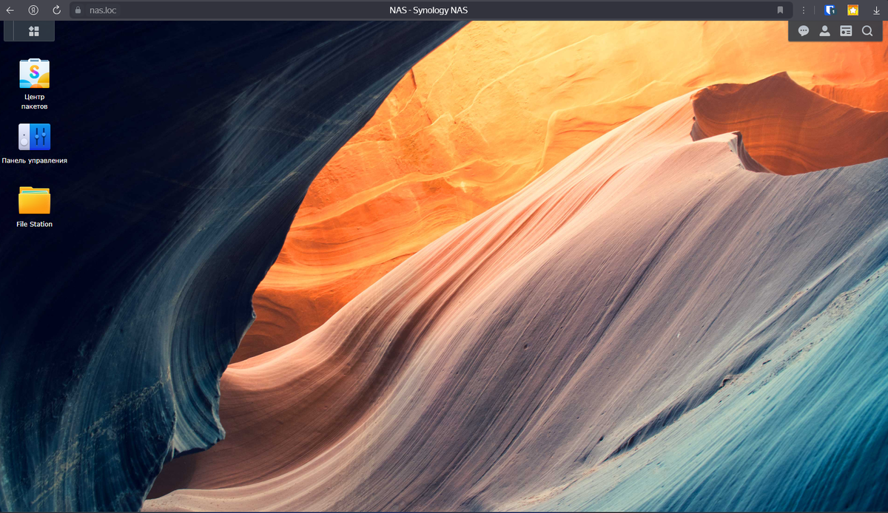View site security via lock icon

point(78,10)
